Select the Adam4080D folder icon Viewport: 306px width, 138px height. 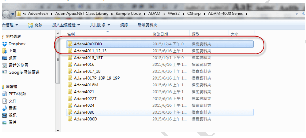coord(70,119)
